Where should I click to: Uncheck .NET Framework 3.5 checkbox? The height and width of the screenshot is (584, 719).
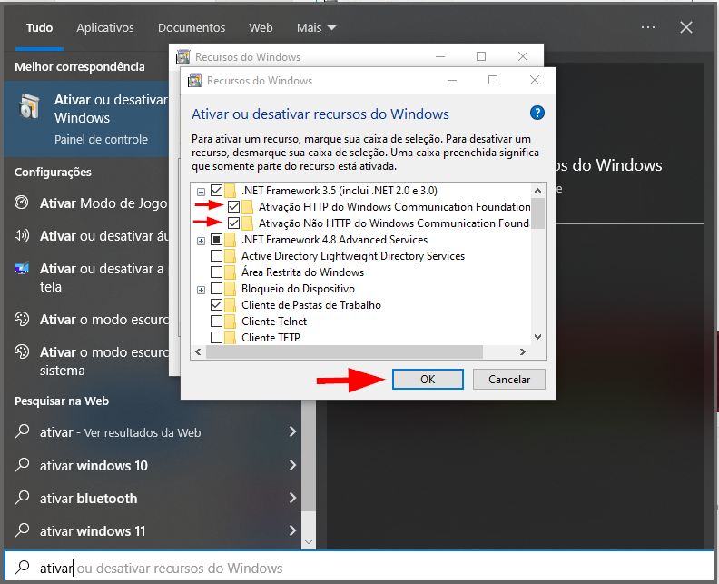coord(216,191)
